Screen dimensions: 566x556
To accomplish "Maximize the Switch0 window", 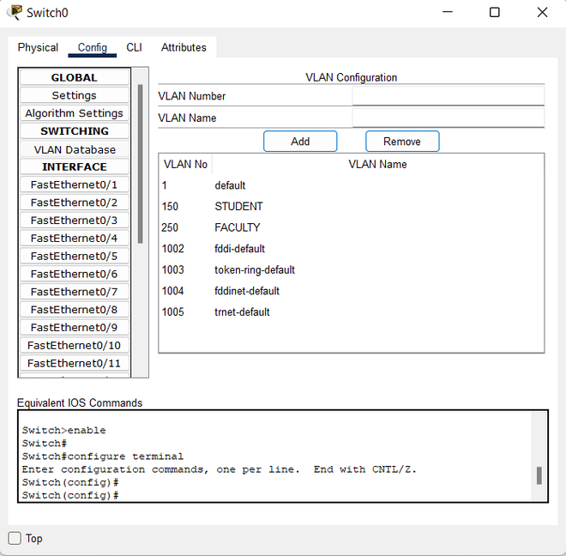I will coord(494,12).
